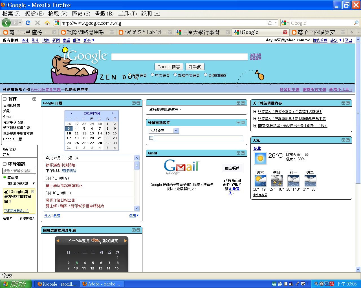This screenshot has width=361, height=288.
Task: Go to the Firefox home icon
Action: click(47, 23)
